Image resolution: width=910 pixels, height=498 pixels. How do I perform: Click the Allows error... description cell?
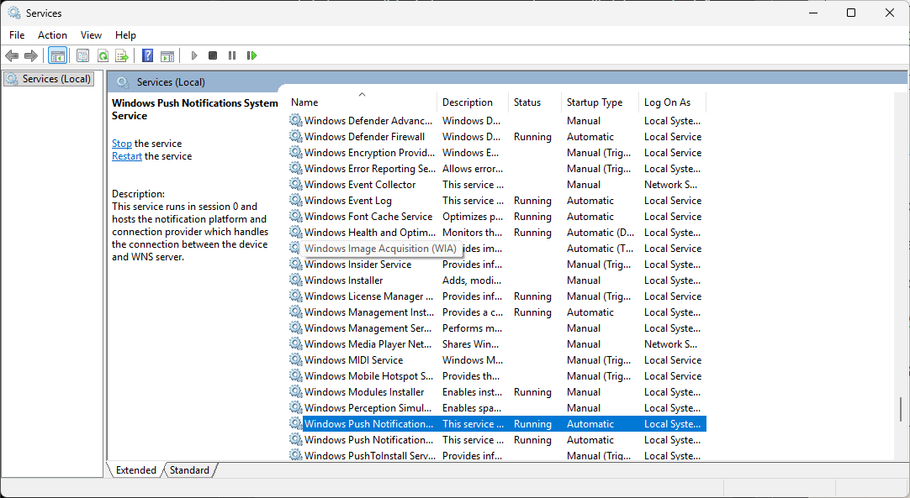pos(473,168)
